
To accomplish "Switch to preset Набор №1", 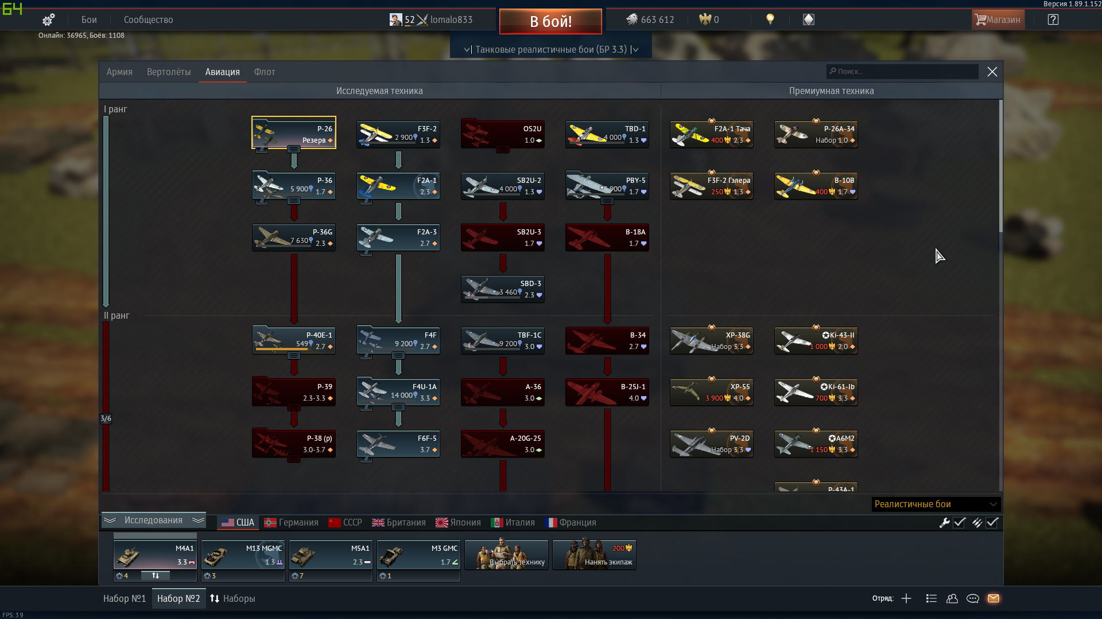I will click(x=125, y=598).
